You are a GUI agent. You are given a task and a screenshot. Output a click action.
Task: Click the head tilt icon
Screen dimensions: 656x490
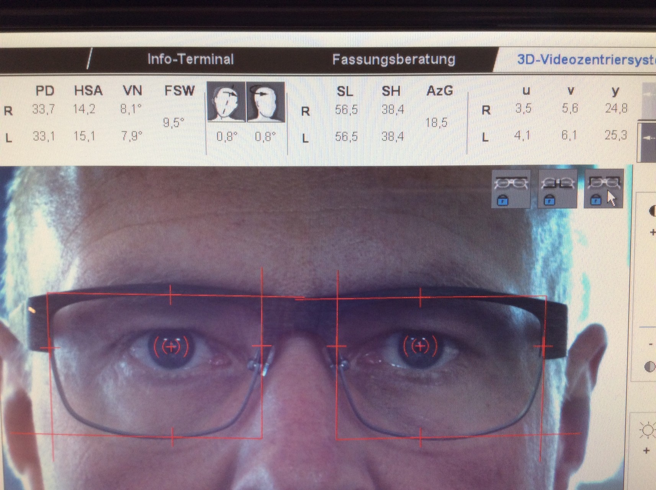[x=226, y=102]
